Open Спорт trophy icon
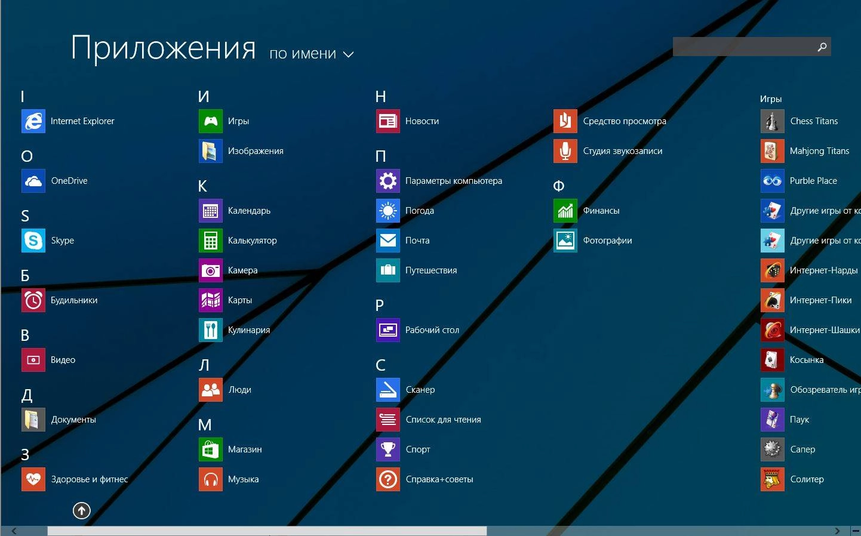The image size is (861, 536). [388, 449]
